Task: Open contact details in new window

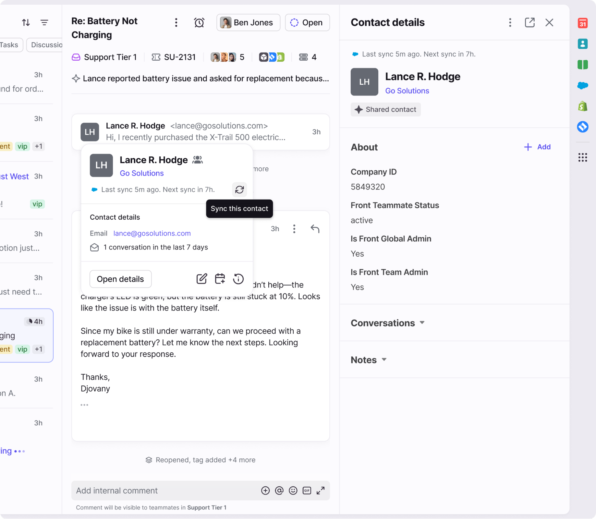Action: (x=530, y=22)
